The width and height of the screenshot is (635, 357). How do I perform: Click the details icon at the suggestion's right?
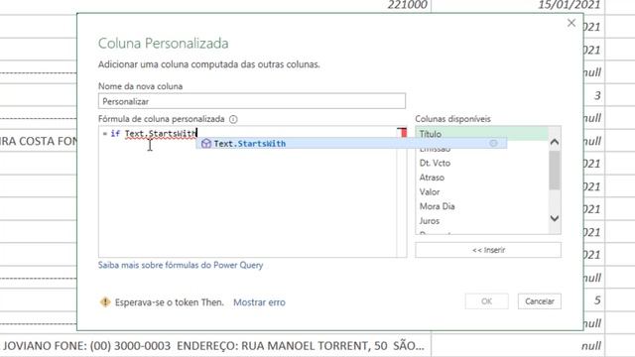493,143
